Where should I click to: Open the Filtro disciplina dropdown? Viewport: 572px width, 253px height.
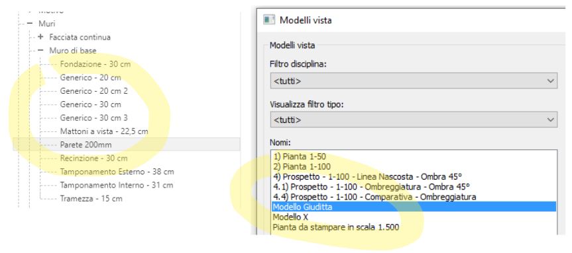[x=414, y=81]
